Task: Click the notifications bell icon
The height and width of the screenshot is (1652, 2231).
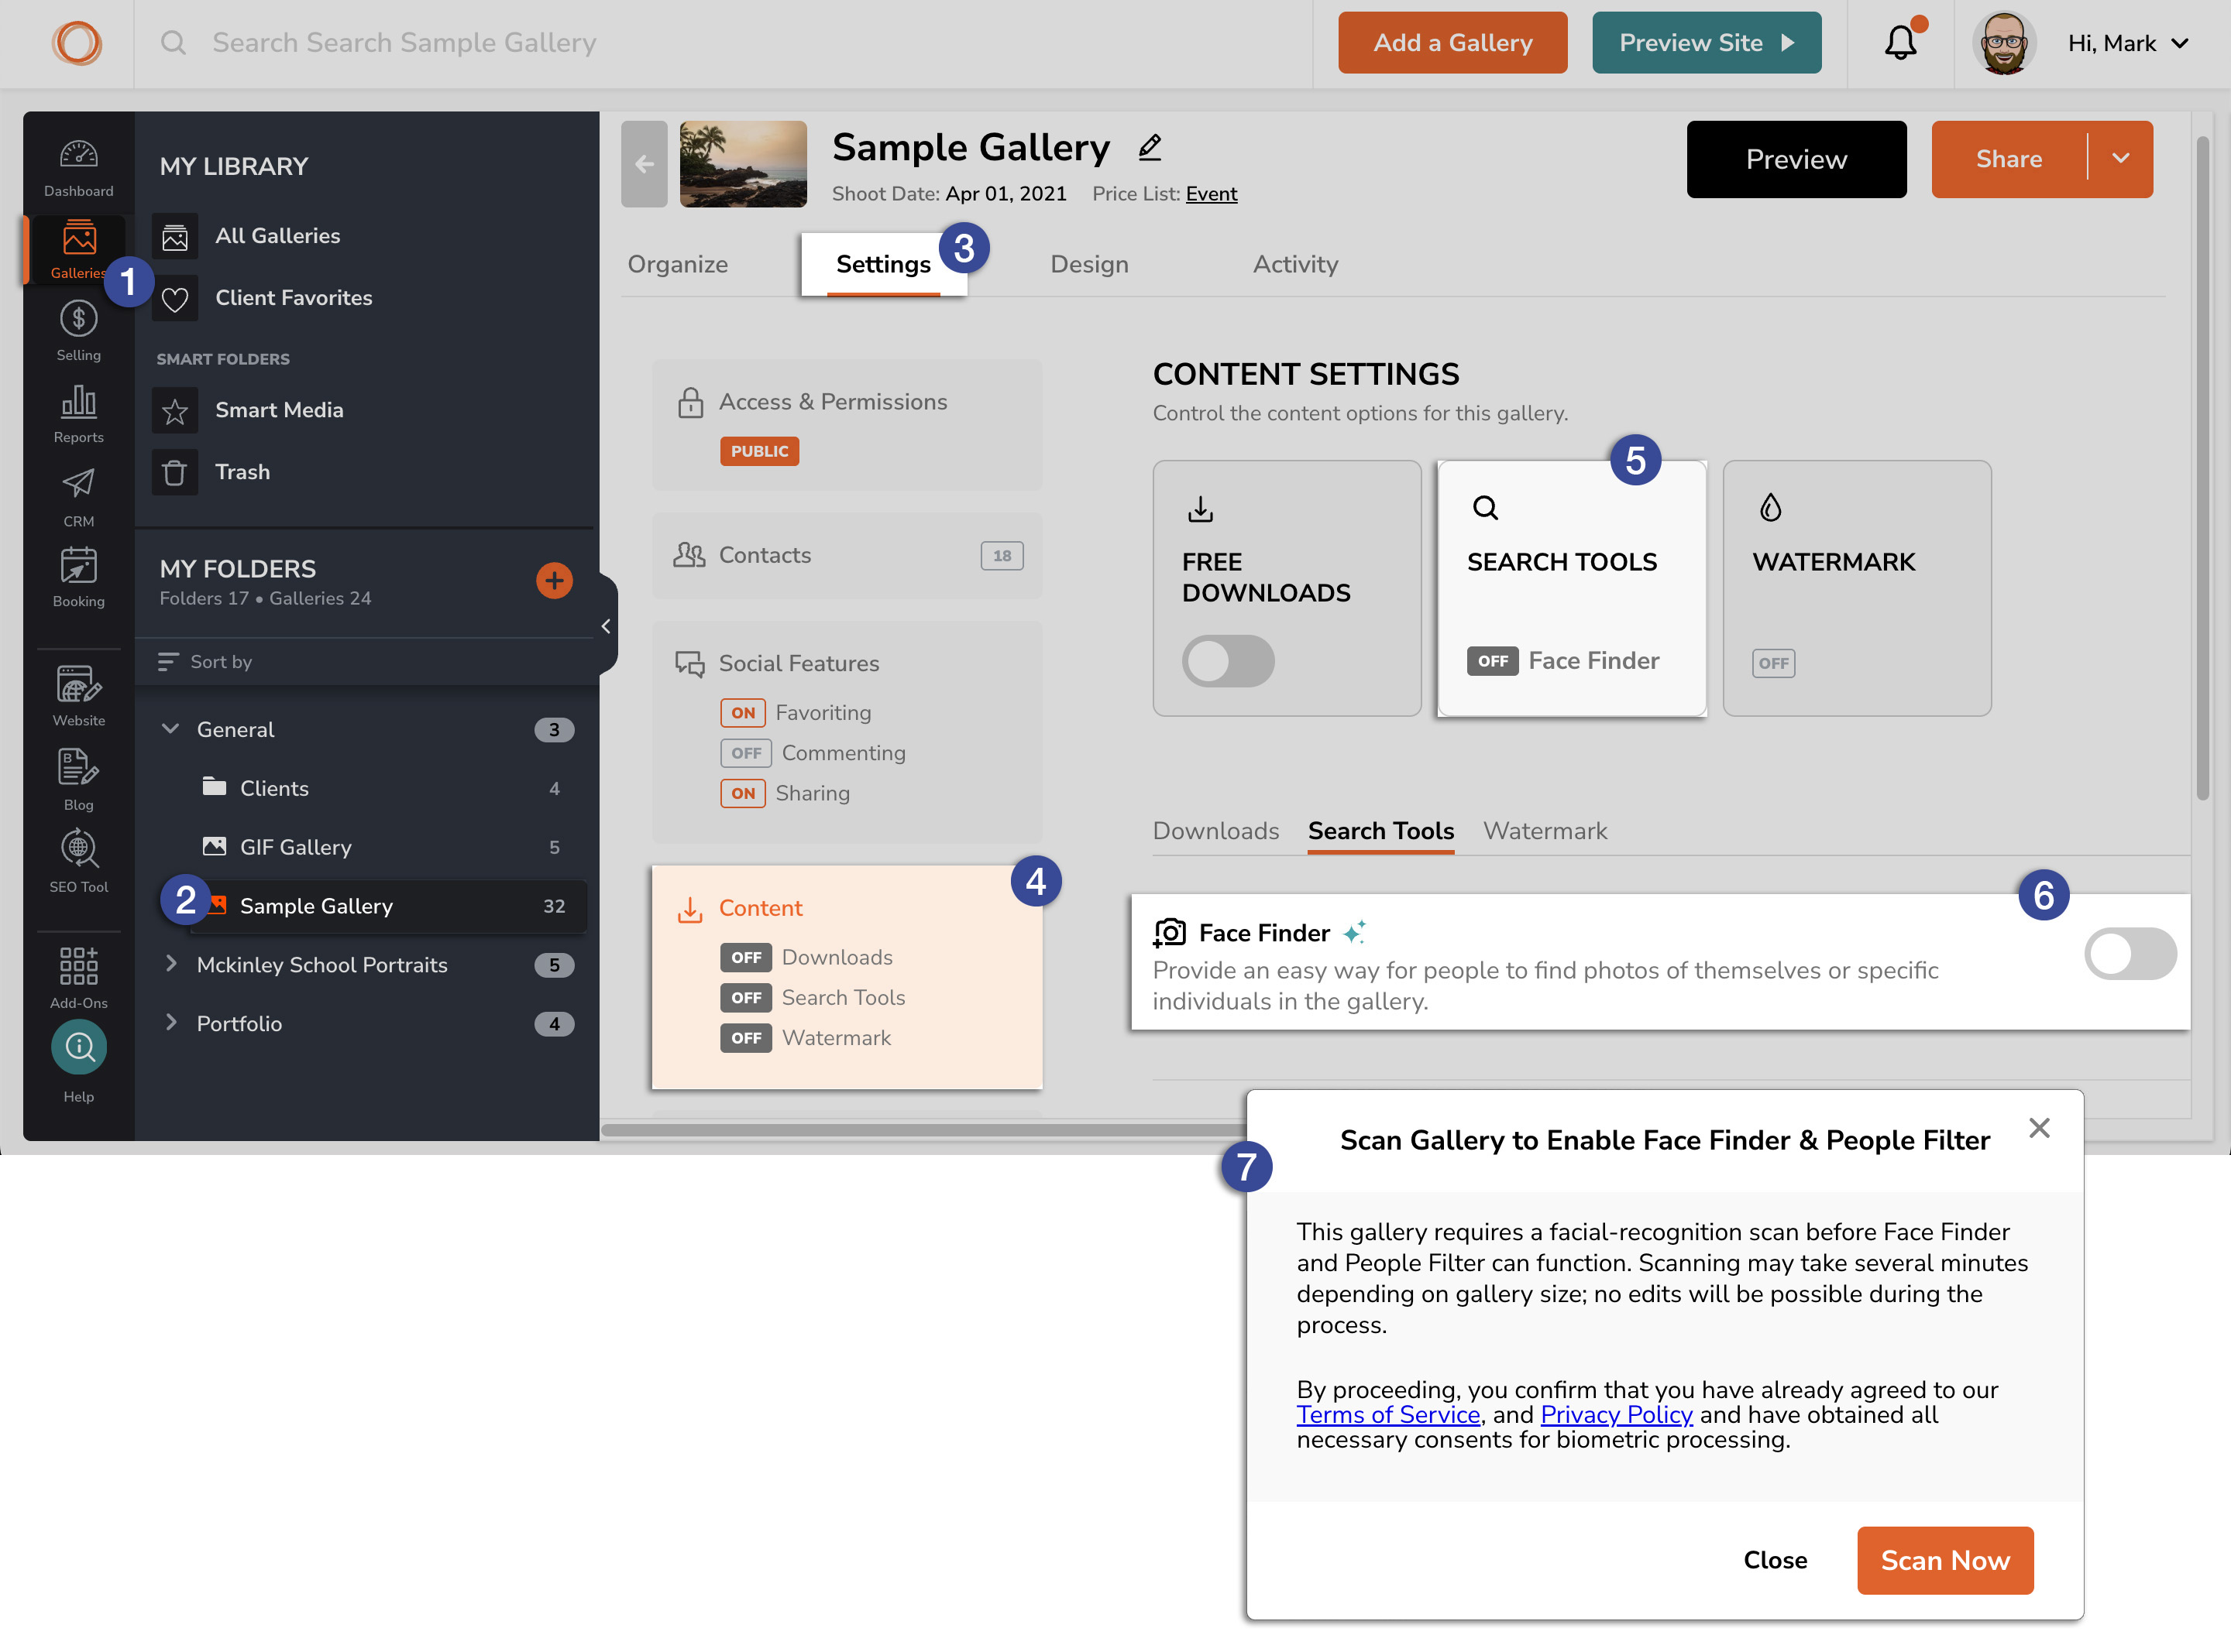Action: [x=1900, y=43]
